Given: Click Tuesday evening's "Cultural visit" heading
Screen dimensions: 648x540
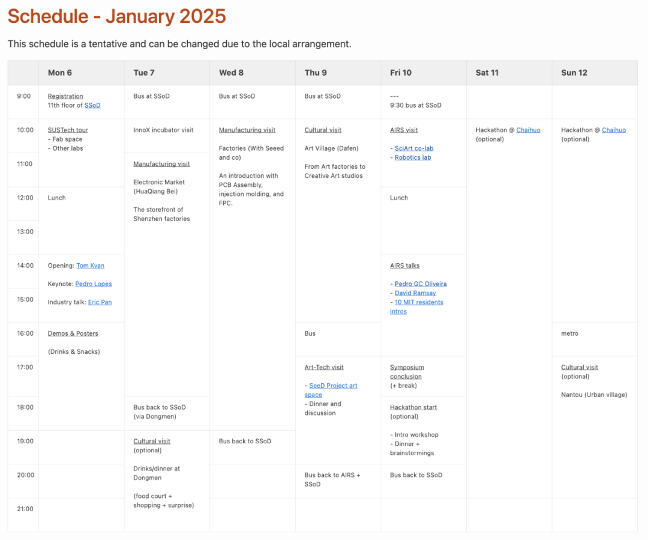Looking at the screenshot, I should click(x=152, y=441).
